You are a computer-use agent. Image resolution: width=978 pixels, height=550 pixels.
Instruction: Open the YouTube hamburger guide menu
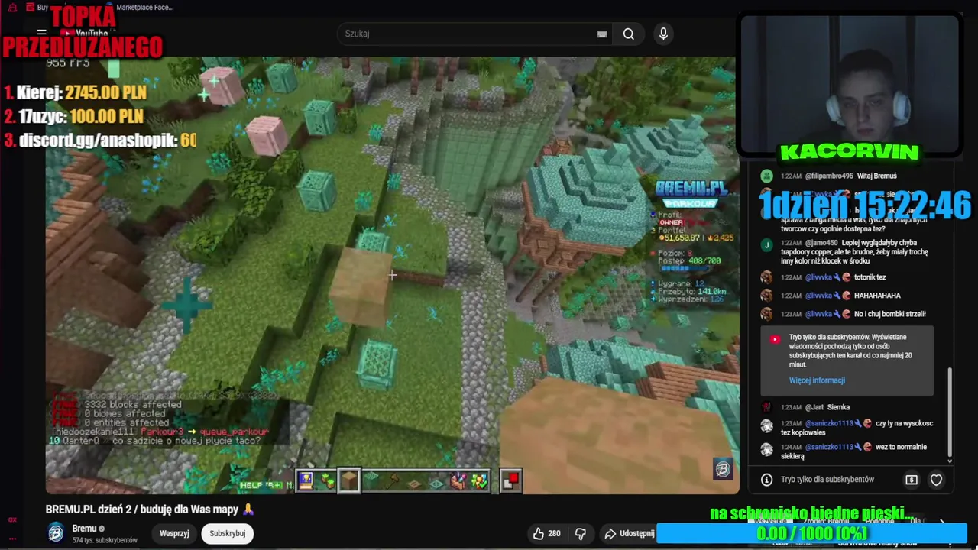[x=41, y=34]
